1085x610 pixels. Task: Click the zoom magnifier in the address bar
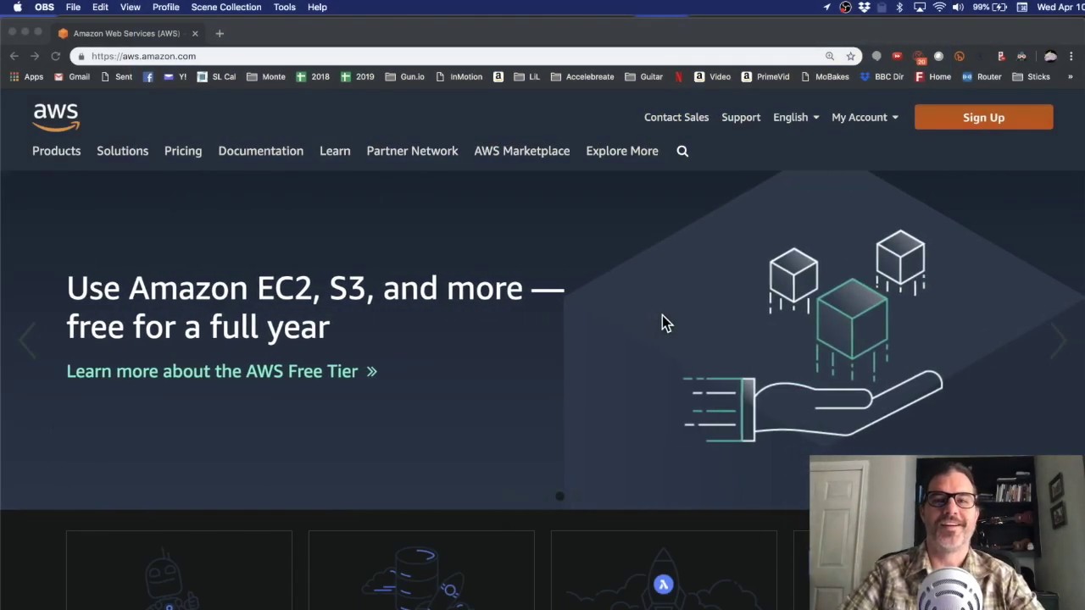(x=830, y=56)
